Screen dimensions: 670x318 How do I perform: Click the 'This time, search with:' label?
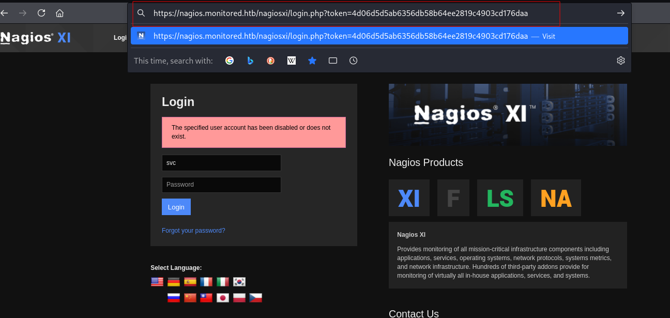pos(173,61)
